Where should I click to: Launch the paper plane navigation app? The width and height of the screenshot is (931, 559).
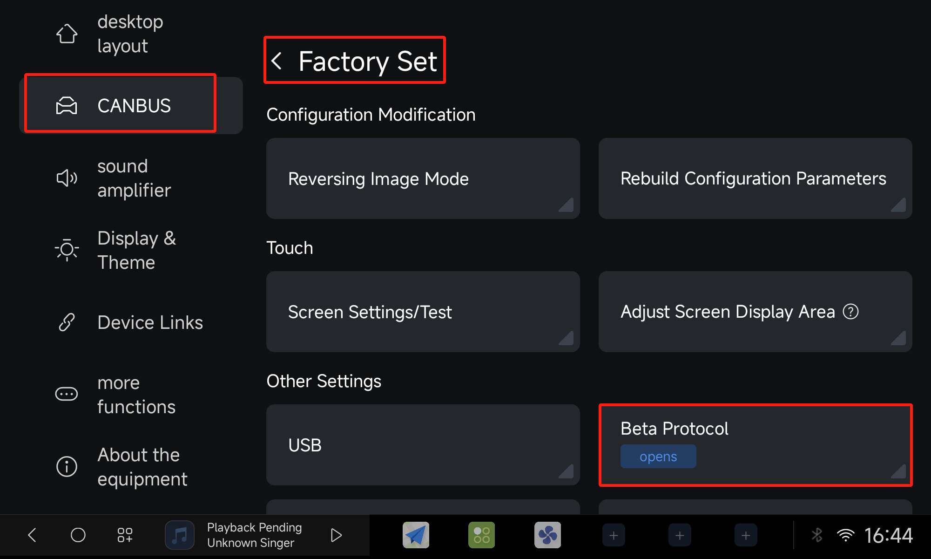[x=416, y=535]
